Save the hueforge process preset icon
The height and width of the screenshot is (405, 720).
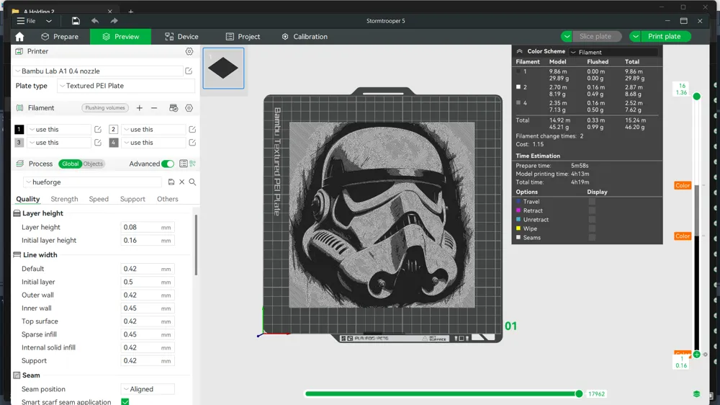[171, 182]
